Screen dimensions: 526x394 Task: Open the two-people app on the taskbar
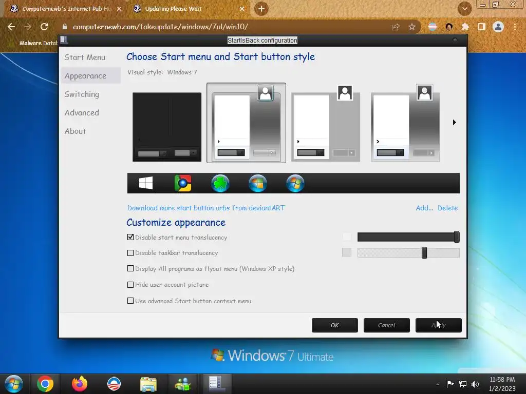[183, 384]
